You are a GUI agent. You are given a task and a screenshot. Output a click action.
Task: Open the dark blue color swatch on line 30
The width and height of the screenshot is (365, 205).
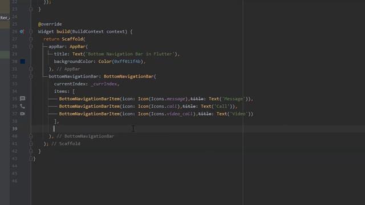pyautogui.click(x=23, y=61)
